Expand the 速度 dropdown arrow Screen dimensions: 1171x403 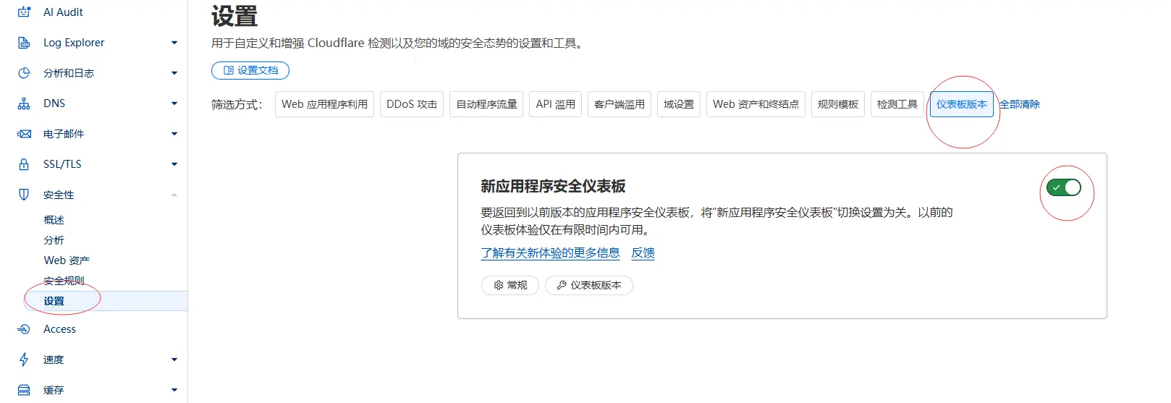pyautogui.click(x=174, y=360)
